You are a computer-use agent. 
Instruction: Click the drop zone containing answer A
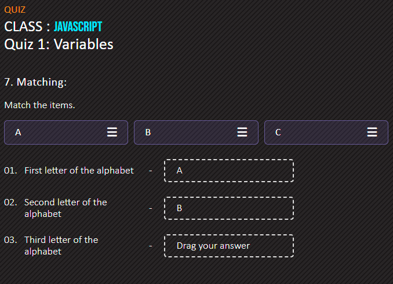click(x=229, y=171)
